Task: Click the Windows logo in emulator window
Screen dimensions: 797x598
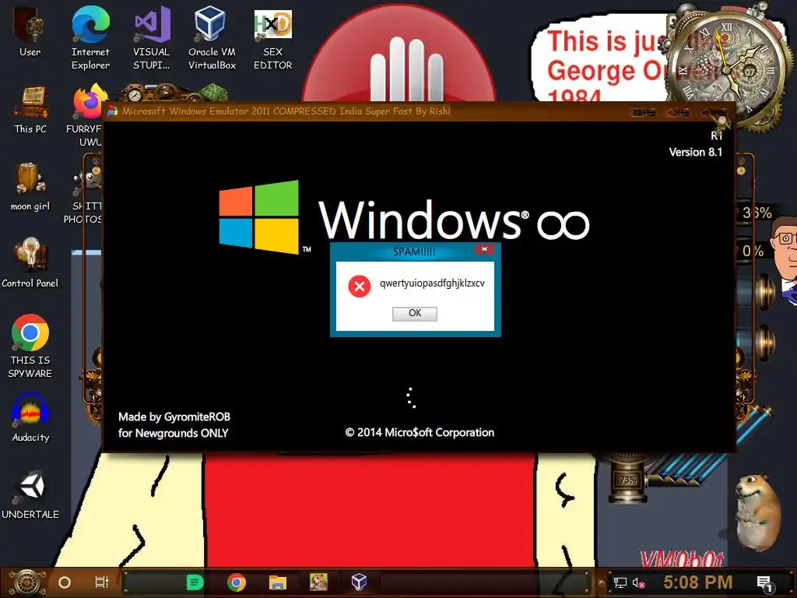Action: 258,217
